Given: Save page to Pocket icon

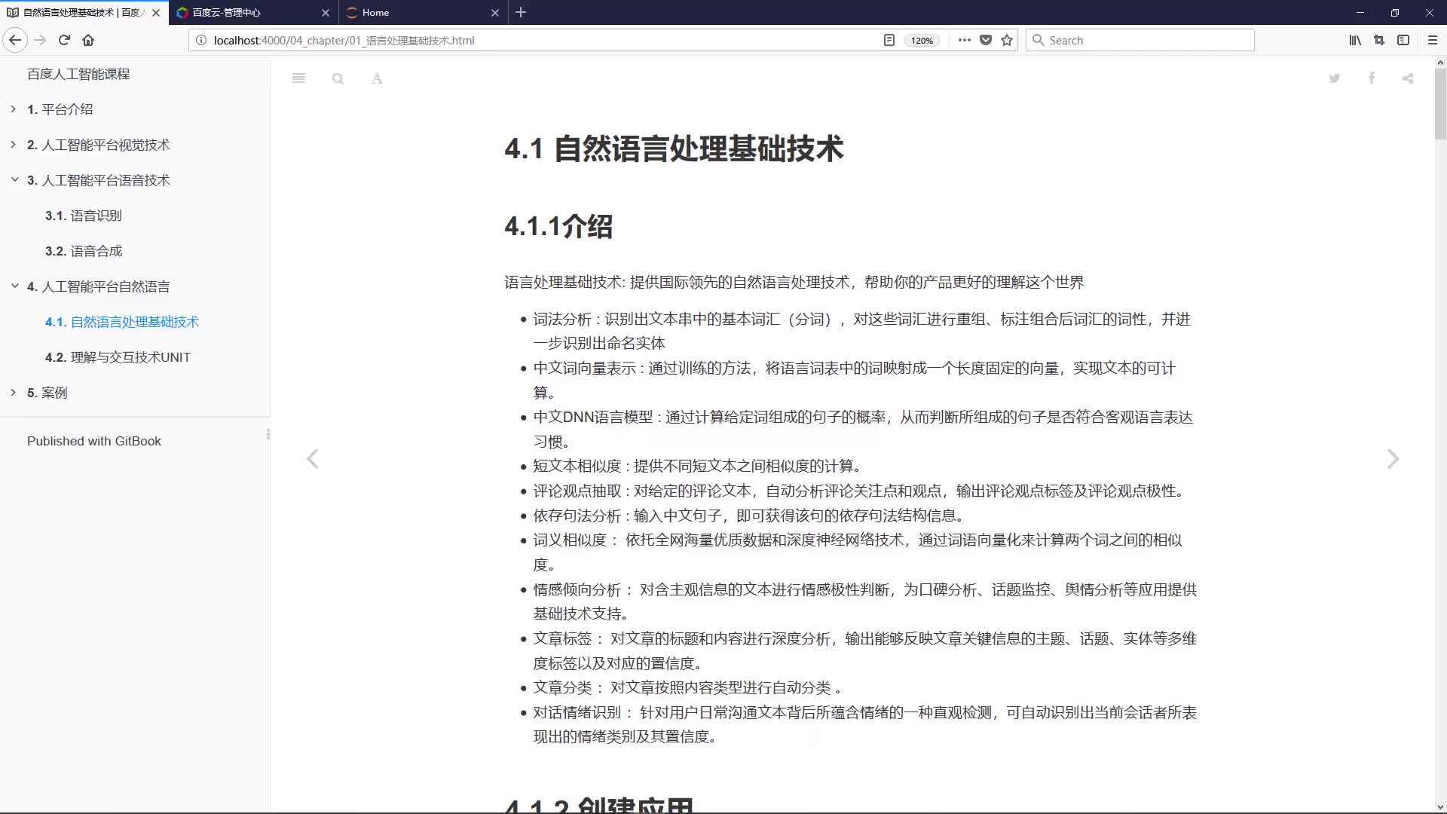Looking at the screenshot, I should [x=986, y=40].
